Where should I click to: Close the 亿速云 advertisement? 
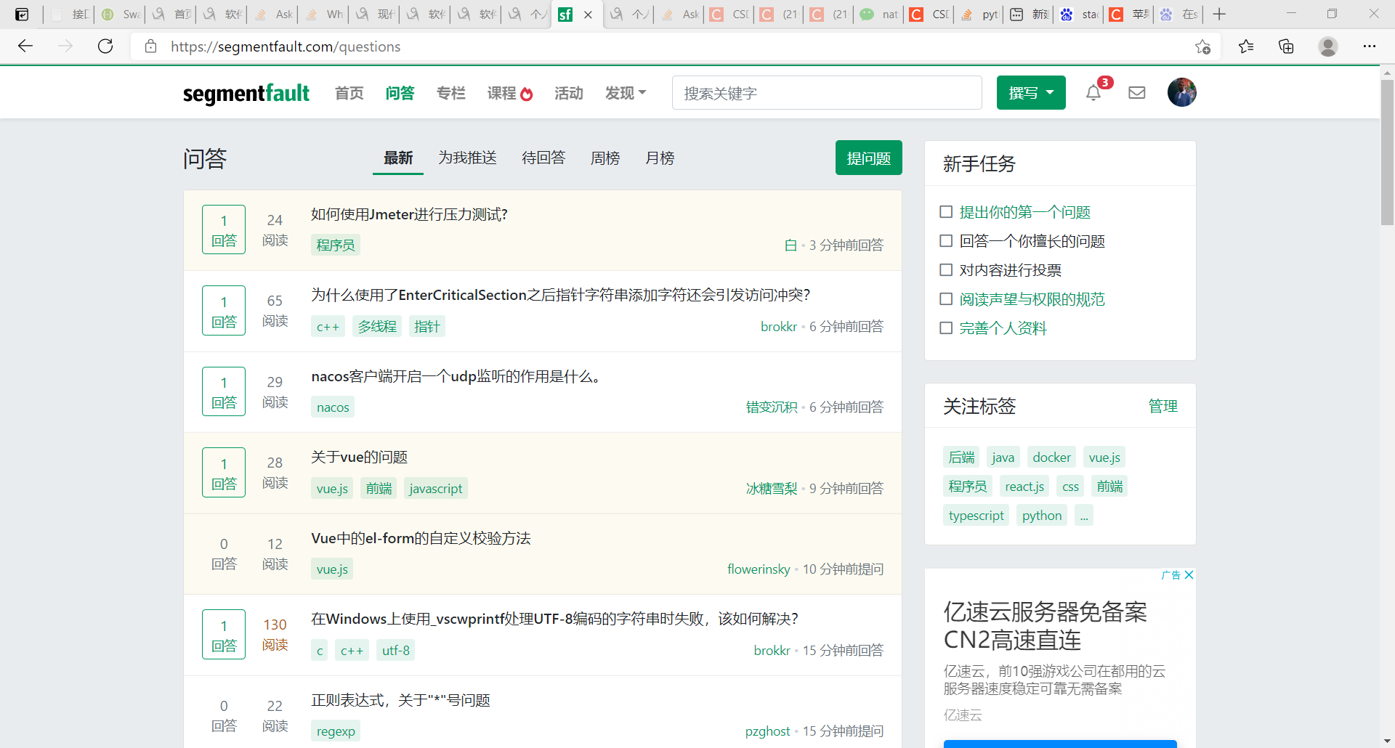click(x=1189, y=574)
